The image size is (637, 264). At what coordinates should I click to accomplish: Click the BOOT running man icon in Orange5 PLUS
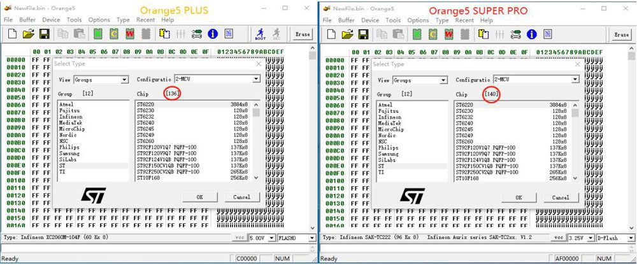pos(260,34)
